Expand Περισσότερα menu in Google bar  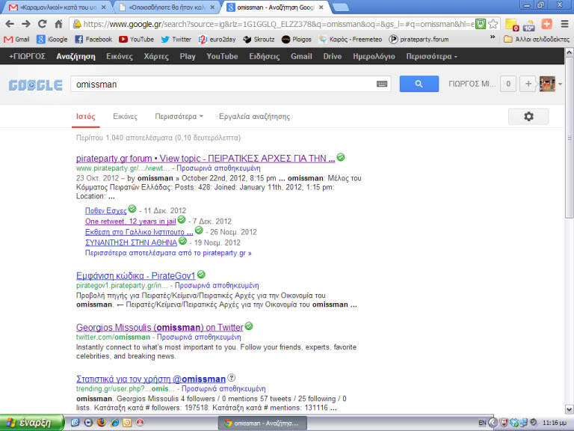431,56
